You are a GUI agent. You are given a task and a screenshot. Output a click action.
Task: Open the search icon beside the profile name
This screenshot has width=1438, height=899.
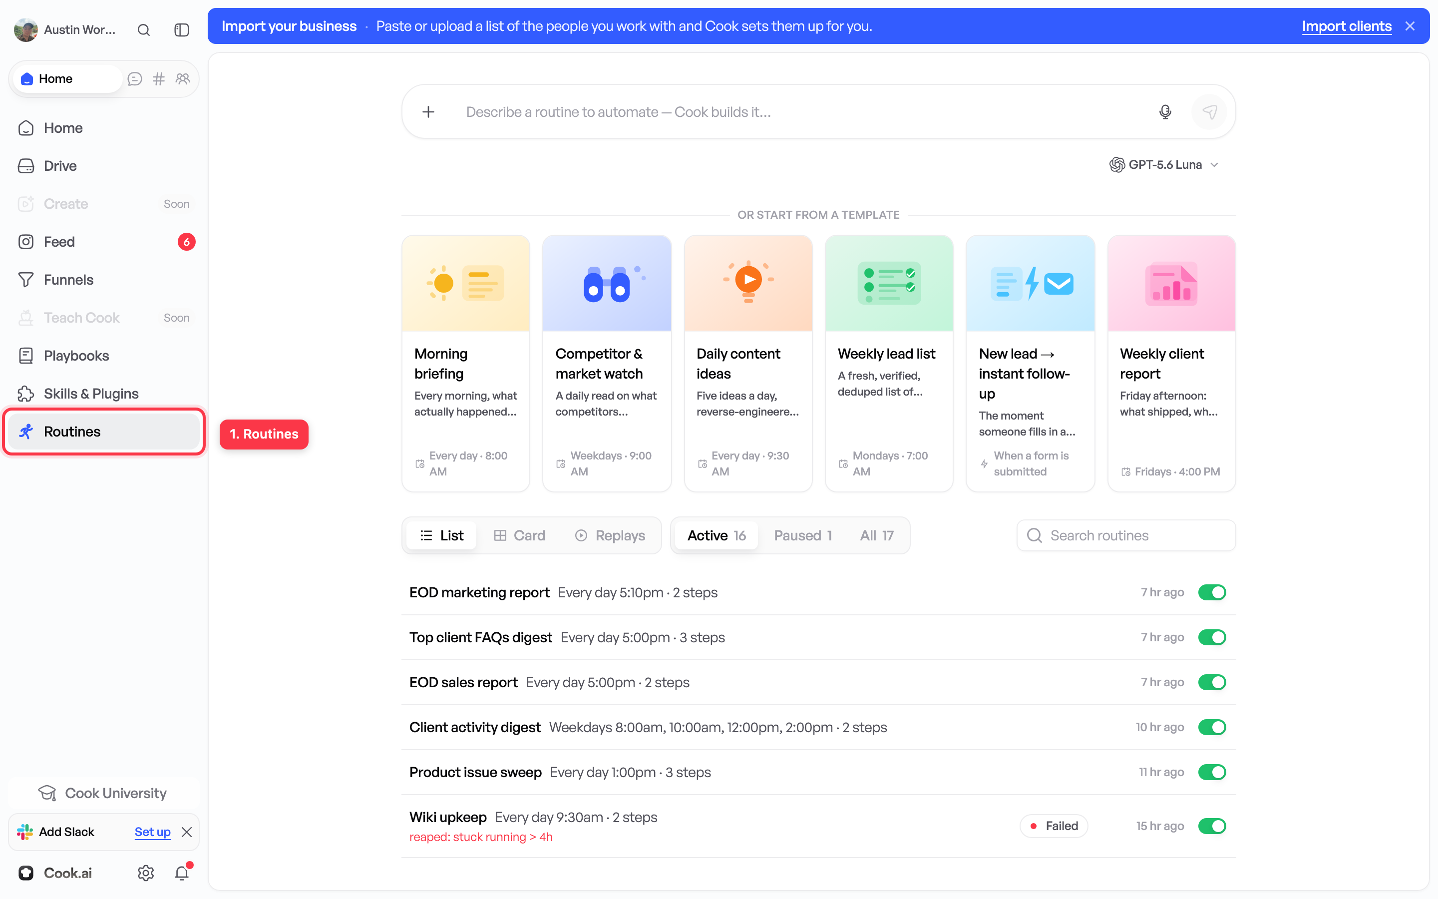click(x=144, y=30)
